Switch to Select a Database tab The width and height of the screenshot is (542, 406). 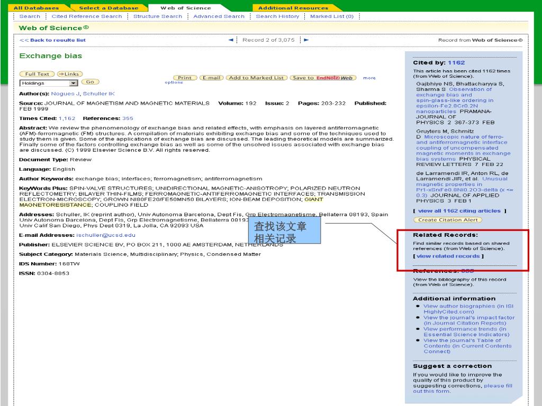(x=109, y=8)
